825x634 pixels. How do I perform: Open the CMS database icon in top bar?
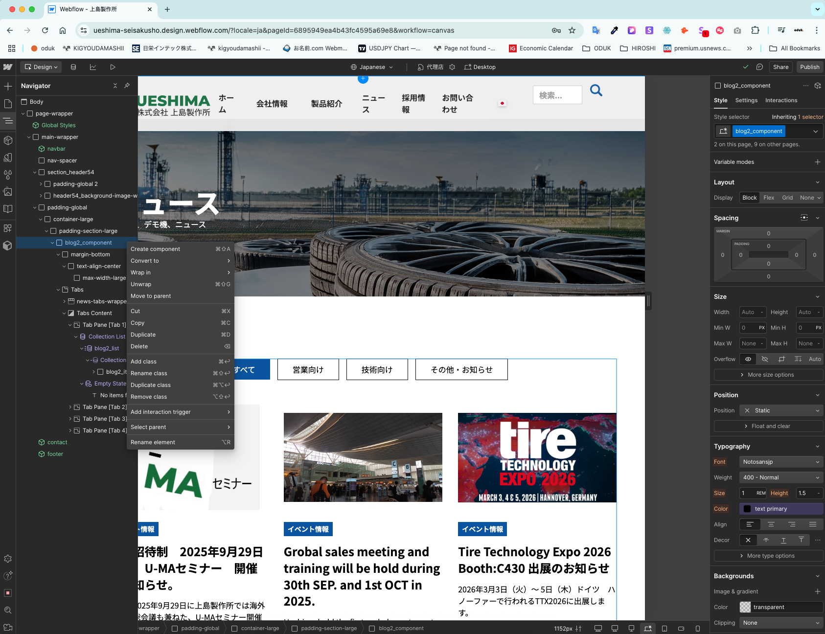coord(73,67)
